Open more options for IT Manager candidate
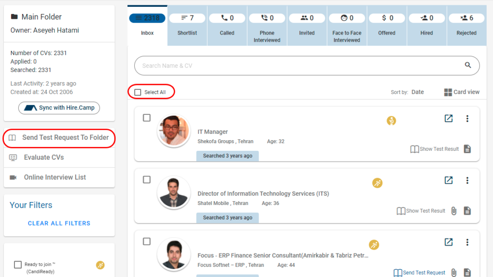Image resolution: width=493 pixels, height=277 pixels. [467, 119]
